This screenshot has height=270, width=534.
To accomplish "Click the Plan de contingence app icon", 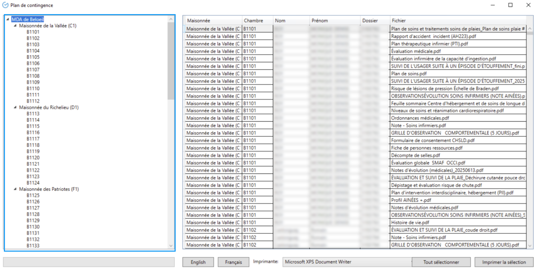I will [5, 5].
